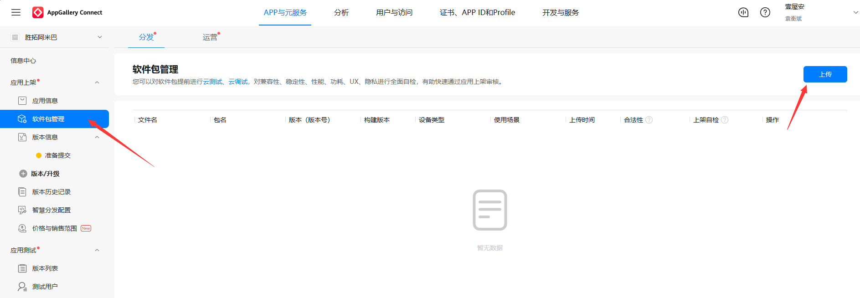Screen dimensions: 860x298
Task: Click the 操作 column header
Action: [772, 120]
